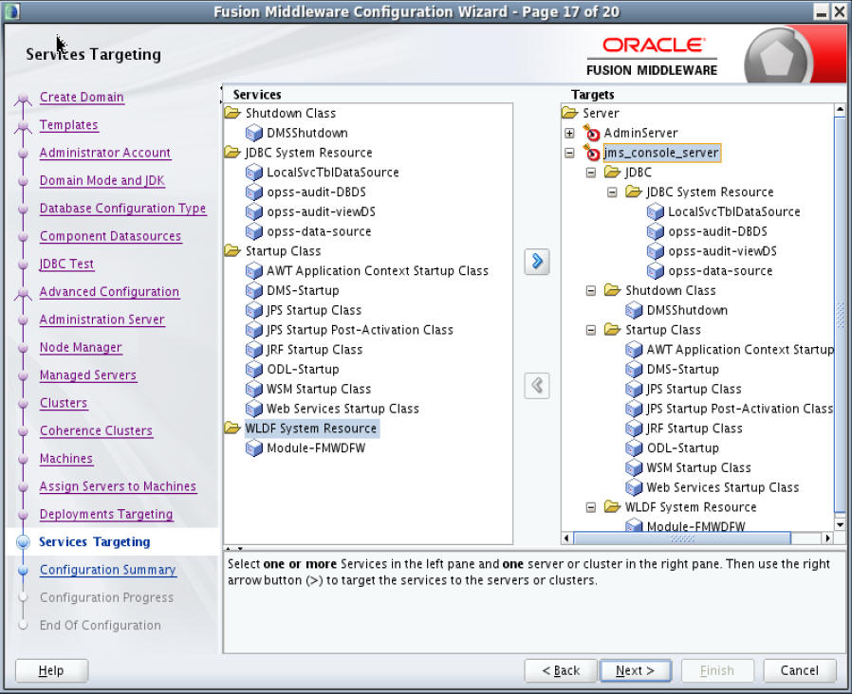Collapse Shutdown Class in Targets tree
The width and height of the screenshot is (852, 694).
coord(591,290)
